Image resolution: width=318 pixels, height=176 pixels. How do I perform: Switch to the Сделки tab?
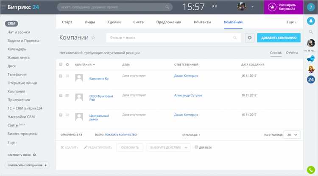click(x=114, y=22)
